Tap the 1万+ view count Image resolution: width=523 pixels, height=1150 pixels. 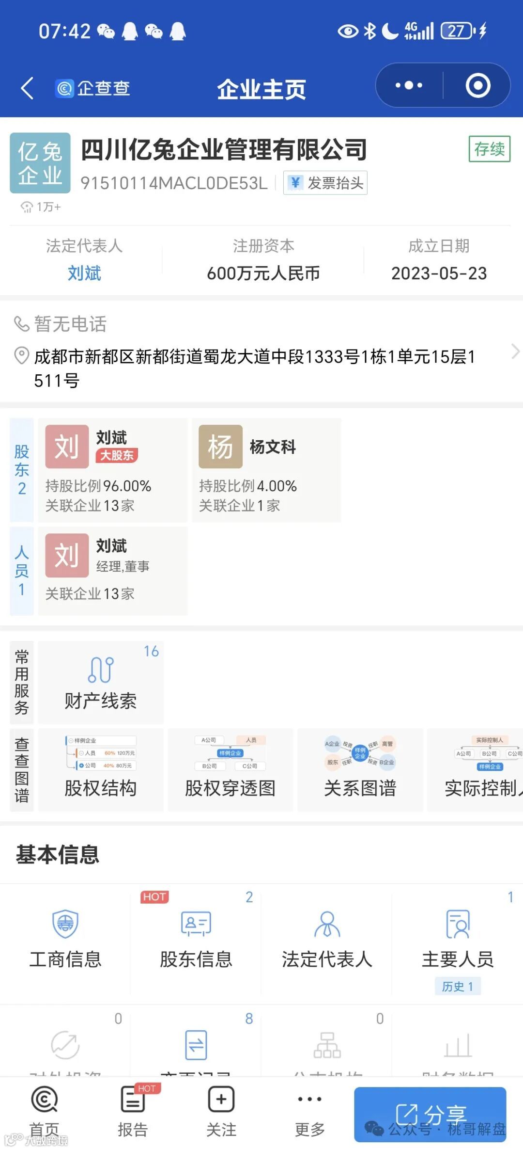pyautogui.click(x=41, y=207)
